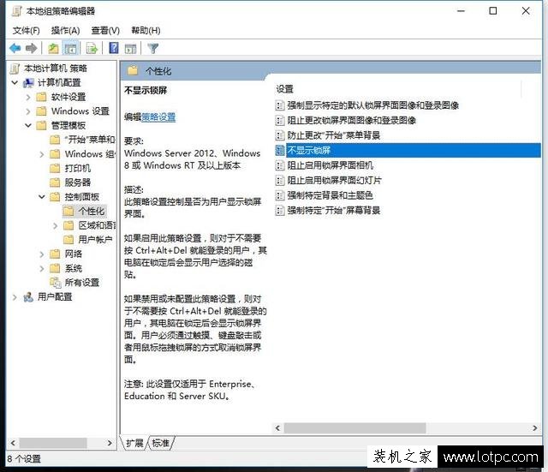Click policy icon beside 阻止启用锁屏界面相机
This screenshot has height=472, width=548.
(x=280, y=165)
